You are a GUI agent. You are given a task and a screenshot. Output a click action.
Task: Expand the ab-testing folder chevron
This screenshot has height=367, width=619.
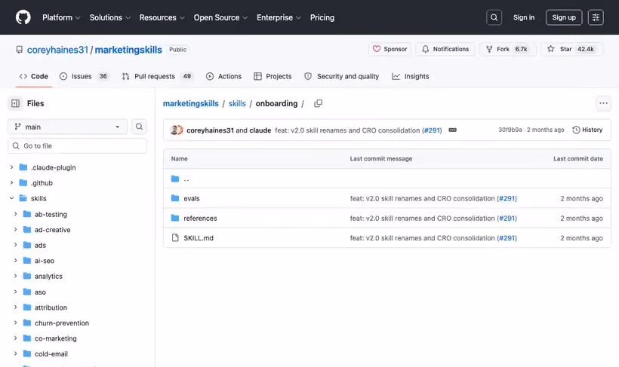pyautogui.click(x=15, y=214)
